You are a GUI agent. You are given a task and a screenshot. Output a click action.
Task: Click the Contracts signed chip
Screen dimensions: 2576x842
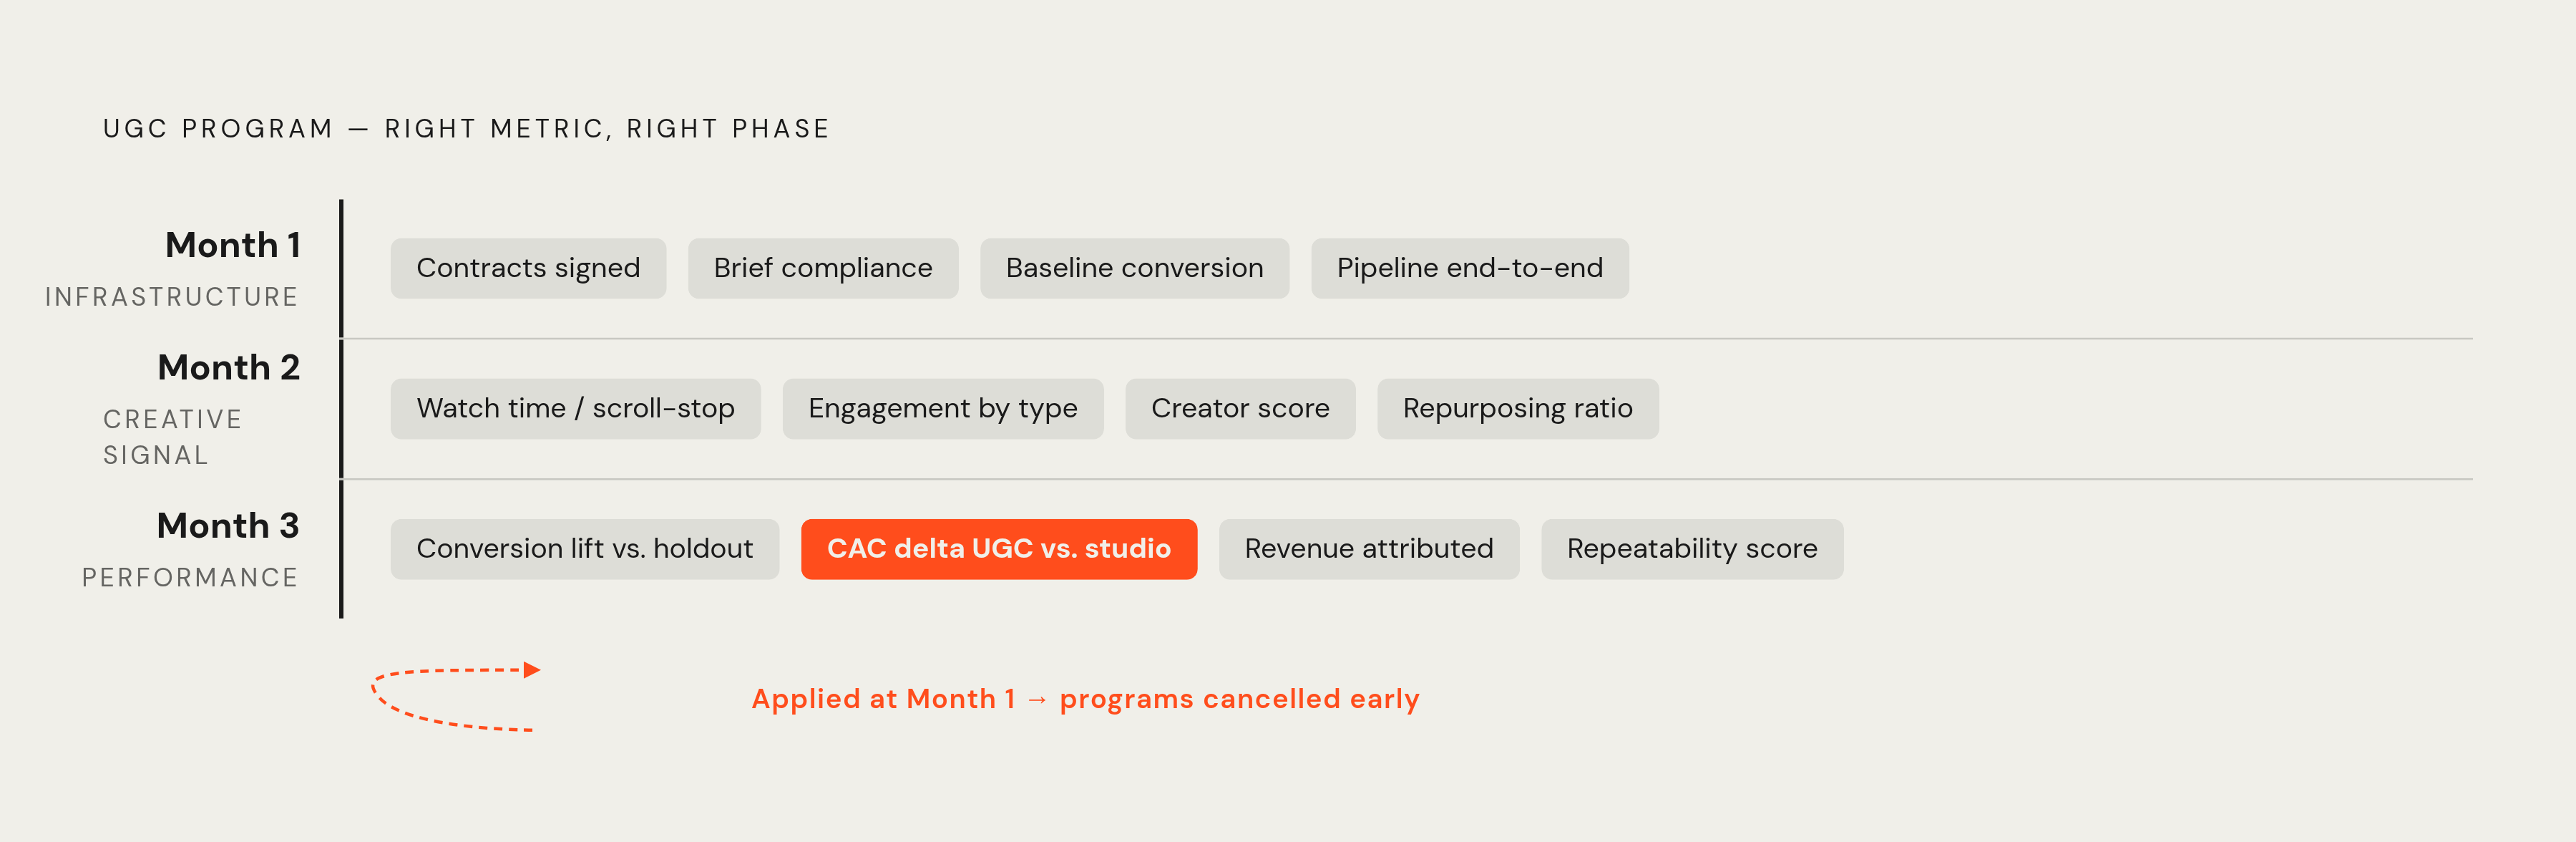(528, 268)
